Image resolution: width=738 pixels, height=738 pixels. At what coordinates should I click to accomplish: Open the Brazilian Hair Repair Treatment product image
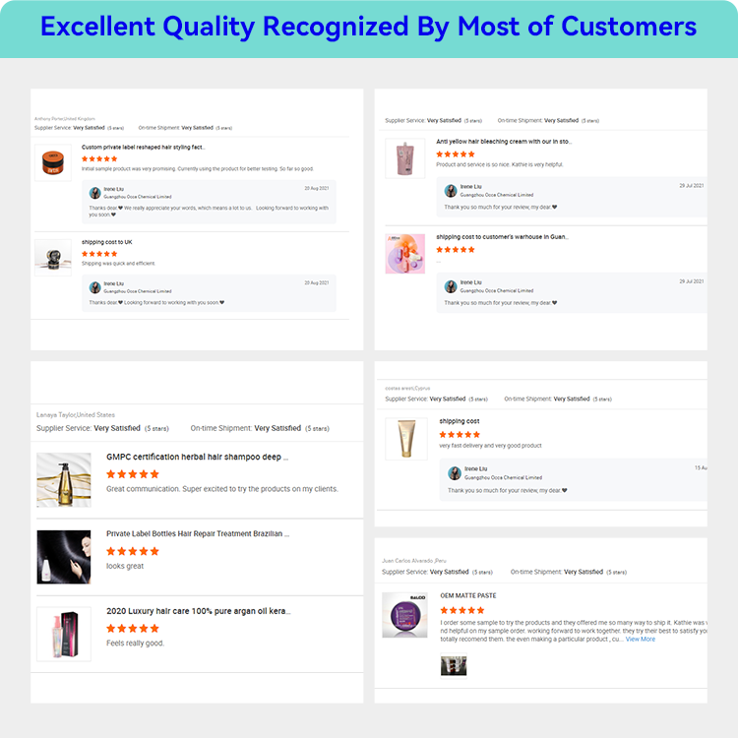point(64,557)
